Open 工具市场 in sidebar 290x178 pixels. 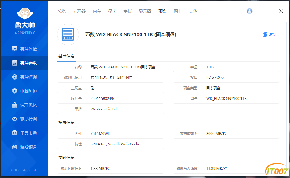[25, 133]
